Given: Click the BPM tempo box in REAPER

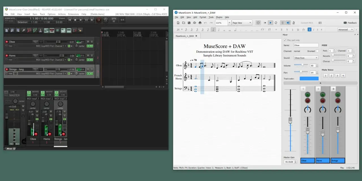Looking at the screenshot, I should 114,20.
